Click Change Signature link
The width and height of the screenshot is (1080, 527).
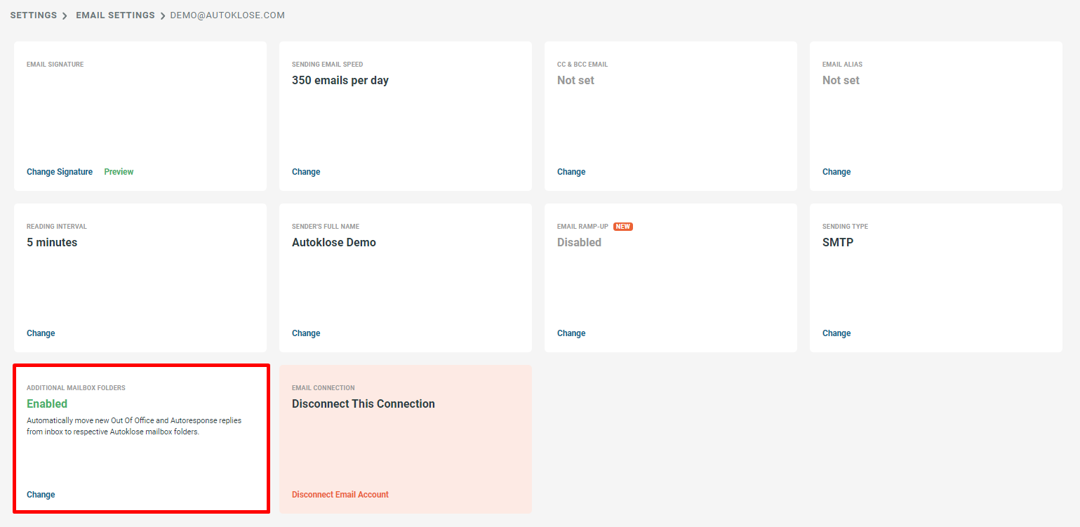(60, 172)
